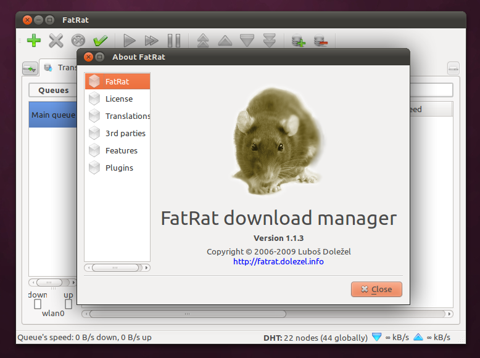The image size is (480, 358).
Task: Open the Features page
Action: 117,150
